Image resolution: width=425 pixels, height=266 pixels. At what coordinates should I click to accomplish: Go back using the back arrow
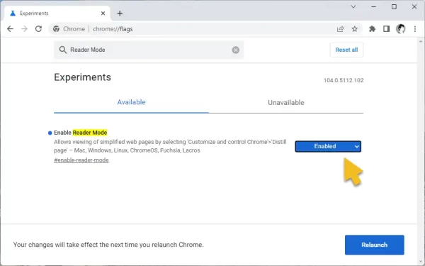[x=11, y=29]
